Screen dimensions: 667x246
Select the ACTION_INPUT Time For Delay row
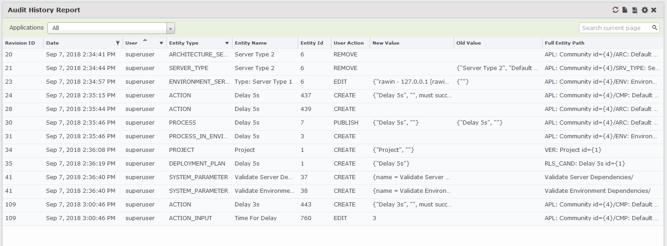pyautogui.click(x=333, y=218)
